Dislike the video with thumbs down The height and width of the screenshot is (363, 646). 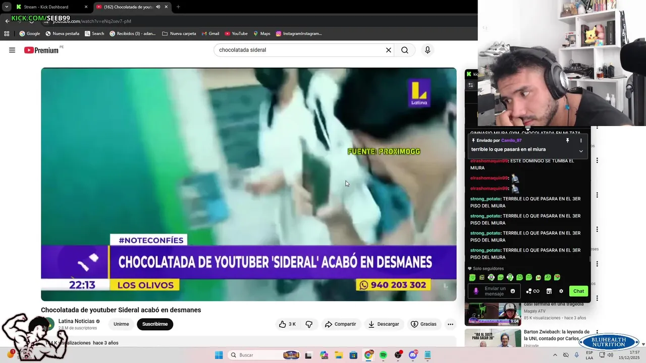(x=309, y=324)
